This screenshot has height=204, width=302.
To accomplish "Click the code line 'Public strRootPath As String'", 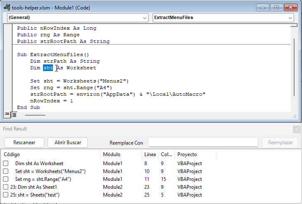I will pyautogui.click(x=63, y=41).
